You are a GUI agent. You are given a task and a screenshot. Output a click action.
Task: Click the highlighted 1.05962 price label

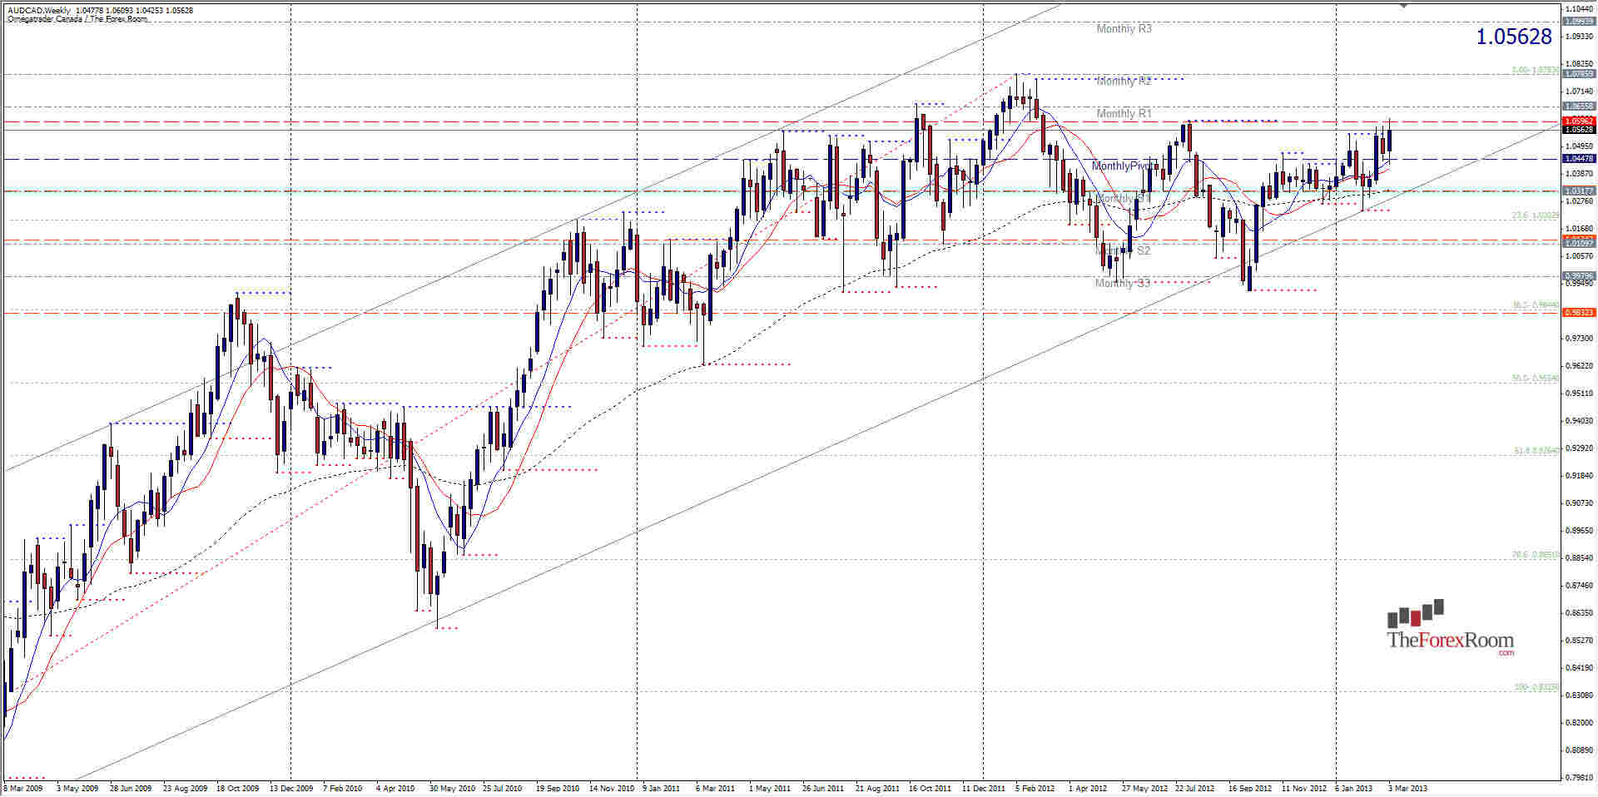click(1576, 121)
